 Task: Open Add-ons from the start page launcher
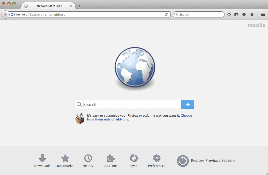tap(111, 161)
